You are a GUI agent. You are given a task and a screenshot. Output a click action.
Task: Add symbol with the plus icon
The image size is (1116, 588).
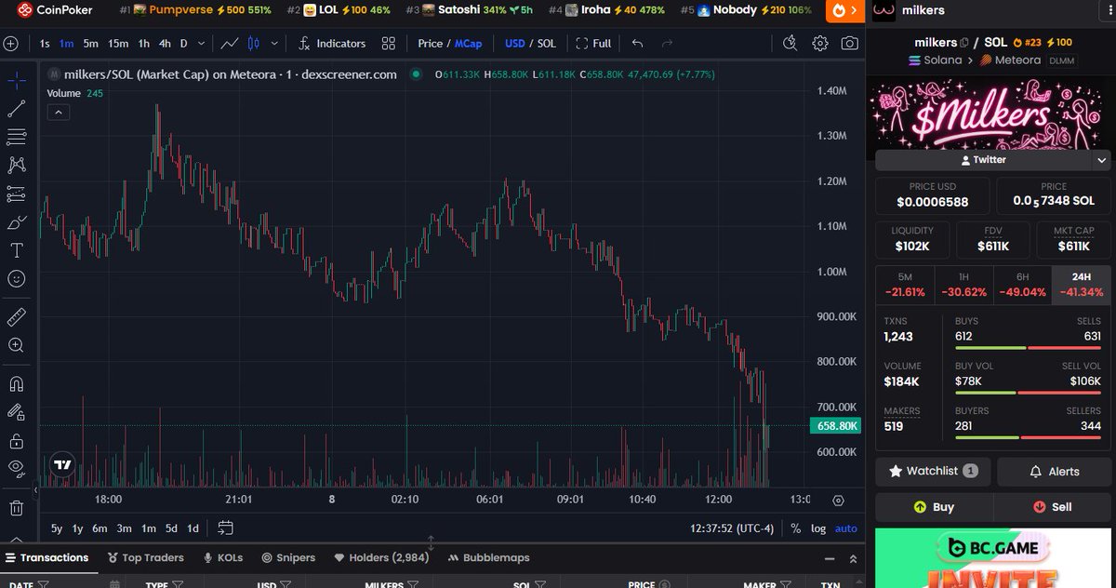click(10, 44)
